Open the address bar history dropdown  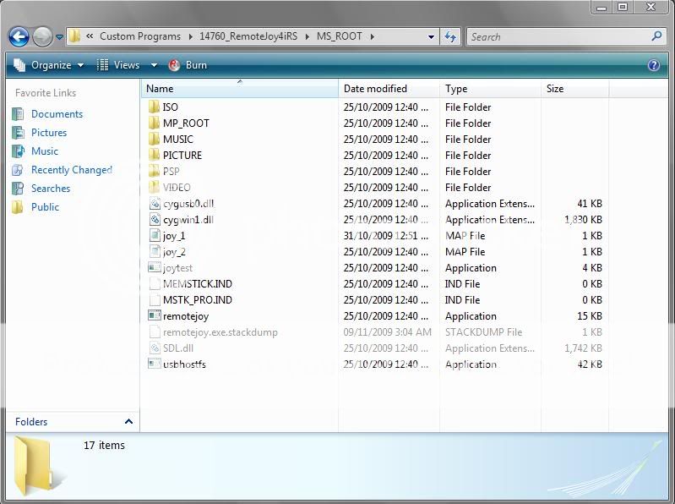point(431,37)
